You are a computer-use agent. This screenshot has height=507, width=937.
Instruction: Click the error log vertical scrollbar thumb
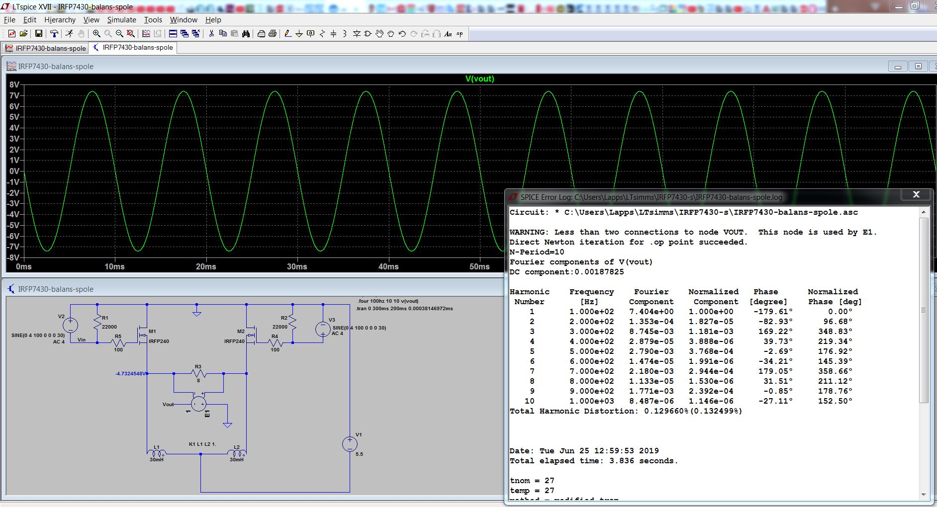[924, 310]
